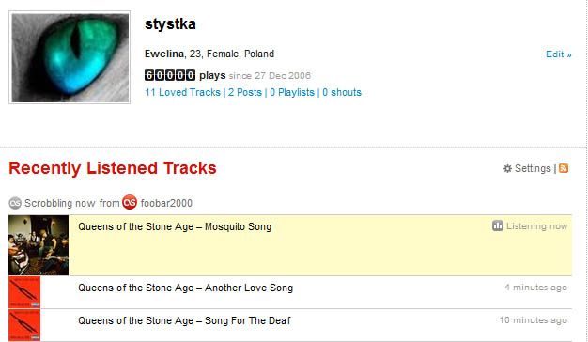Click the red Last.fm scrobbler logo
This screenshot has width=588, height=342.
(130, 203)
